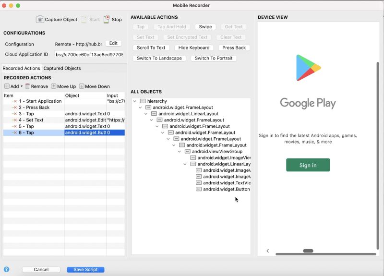Click the step icon beside 3 - Tap
The image size is (384, 276).
pyautogui.click(x=14, y=114)
